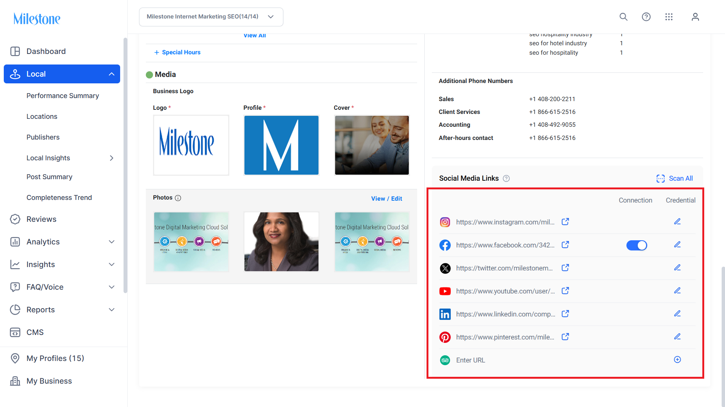This screenshot has height=407, width=725.
Task: Open the apps grid menu icon
Action: (669, 17)
